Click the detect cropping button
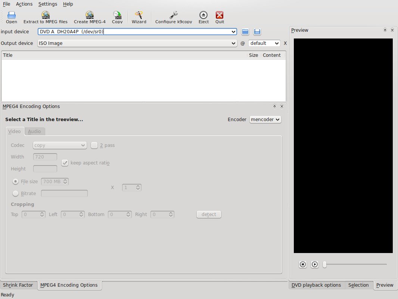 click(209, 215)
